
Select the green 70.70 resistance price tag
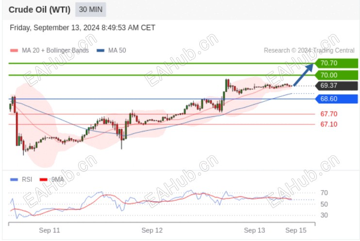[x=337, y=63]
